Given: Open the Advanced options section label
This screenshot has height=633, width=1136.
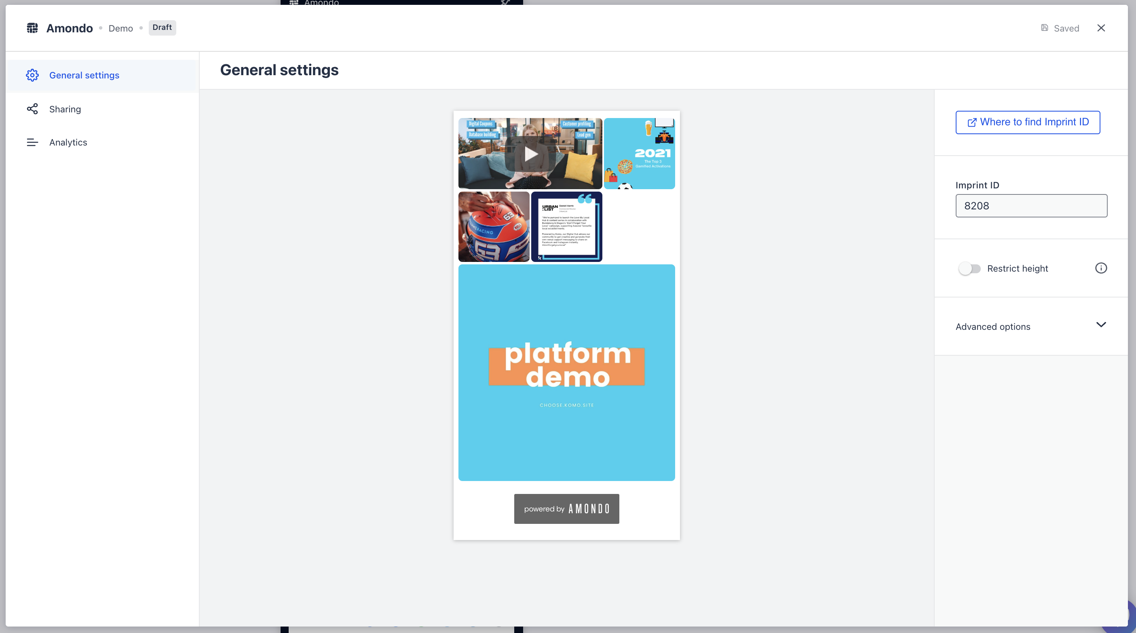Looking at the screenshot, I should [x=992, y=327].
